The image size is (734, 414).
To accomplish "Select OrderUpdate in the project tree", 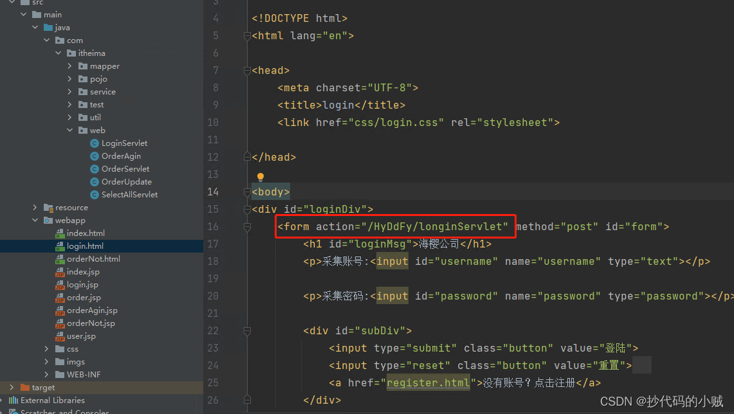I will (x=126, y=181).
